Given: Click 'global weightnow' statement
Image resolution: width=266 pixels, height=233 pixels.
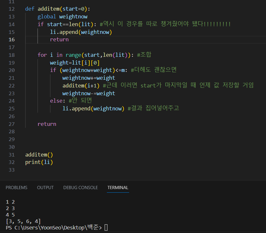Looking at the screenshot, I should (62, 16).
